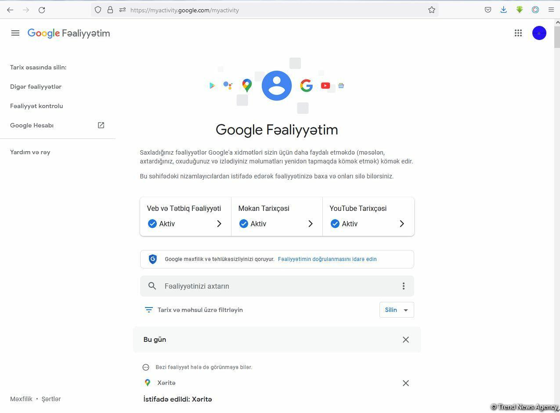
Task: Click the browser forward arrow
Action: coord(26,10)
